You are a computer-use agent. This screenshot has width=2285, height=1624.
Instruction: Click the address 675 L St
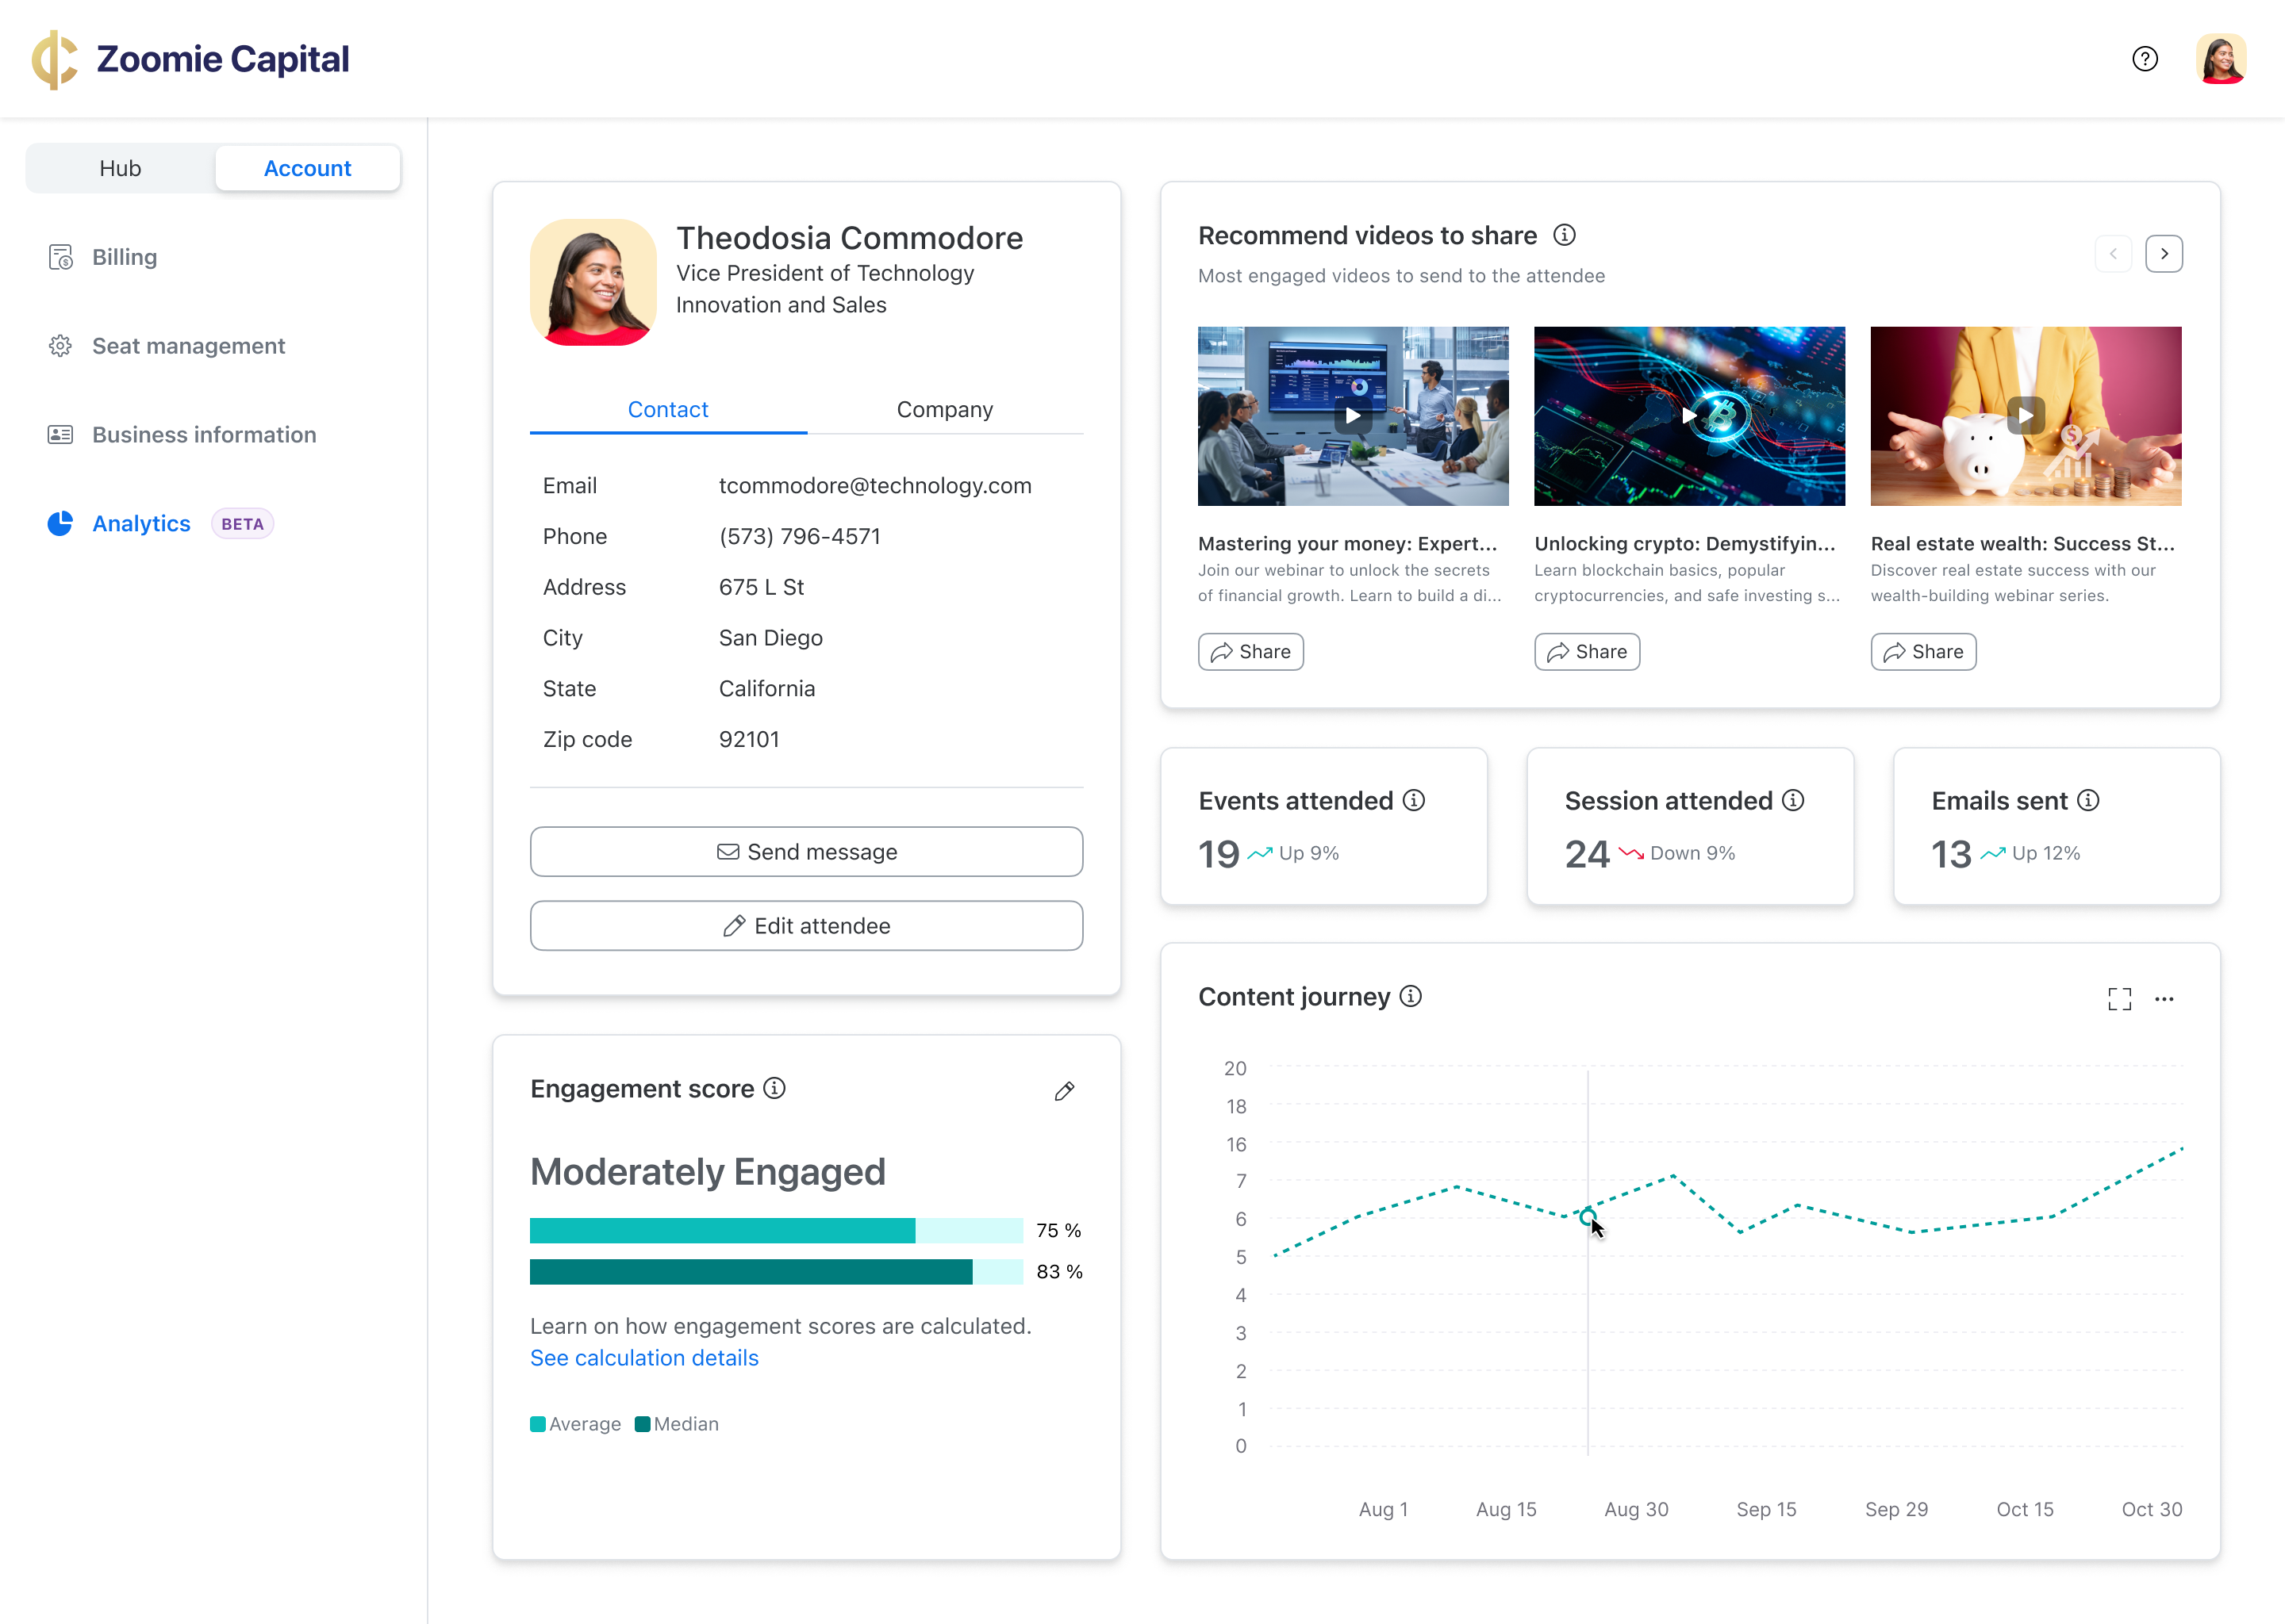pyautogui.click(x=762, y=587)
